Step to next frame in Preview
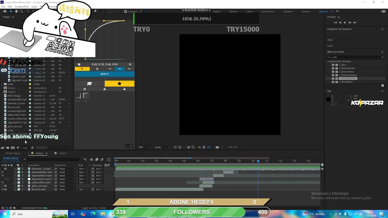The width and height of the screenshot is (388, 218). [350, 22]
